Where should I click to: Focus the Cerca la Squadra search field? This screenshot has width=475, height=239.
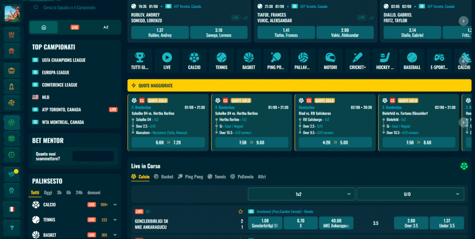coord(76,7)
